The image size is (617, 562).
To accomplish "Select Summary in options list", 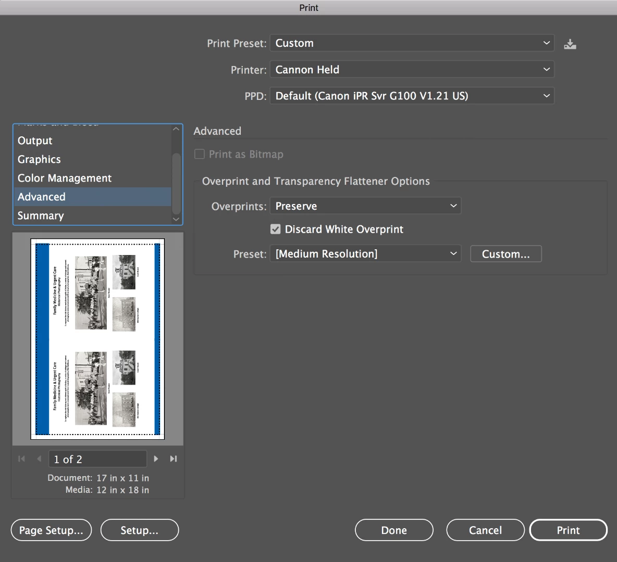I will point(93,215).
